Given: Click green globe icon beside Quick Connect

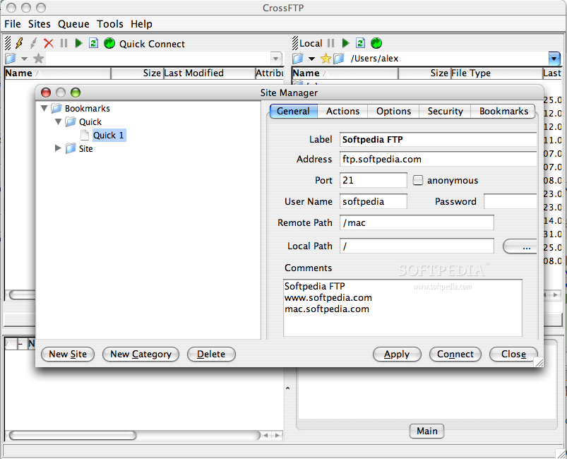Looking at the screenshot, I should (x=109, y=43).
